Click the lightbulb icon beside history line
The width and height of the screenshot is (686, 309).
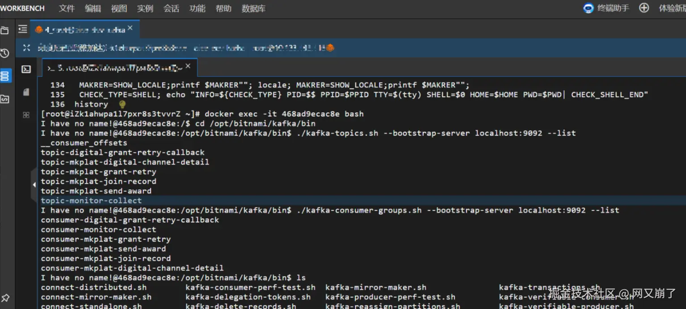coord(122,104)
